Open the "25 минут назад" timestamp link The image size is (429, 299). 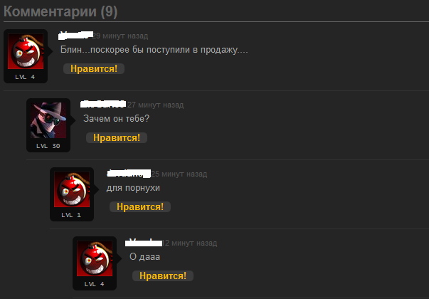[179, 174]
